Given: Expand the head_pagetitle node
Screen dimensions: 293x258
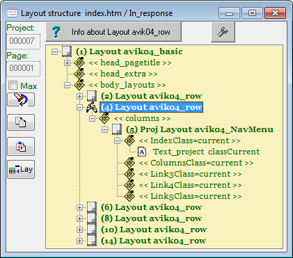Looking at the screenshot, I should click(67, 63).
